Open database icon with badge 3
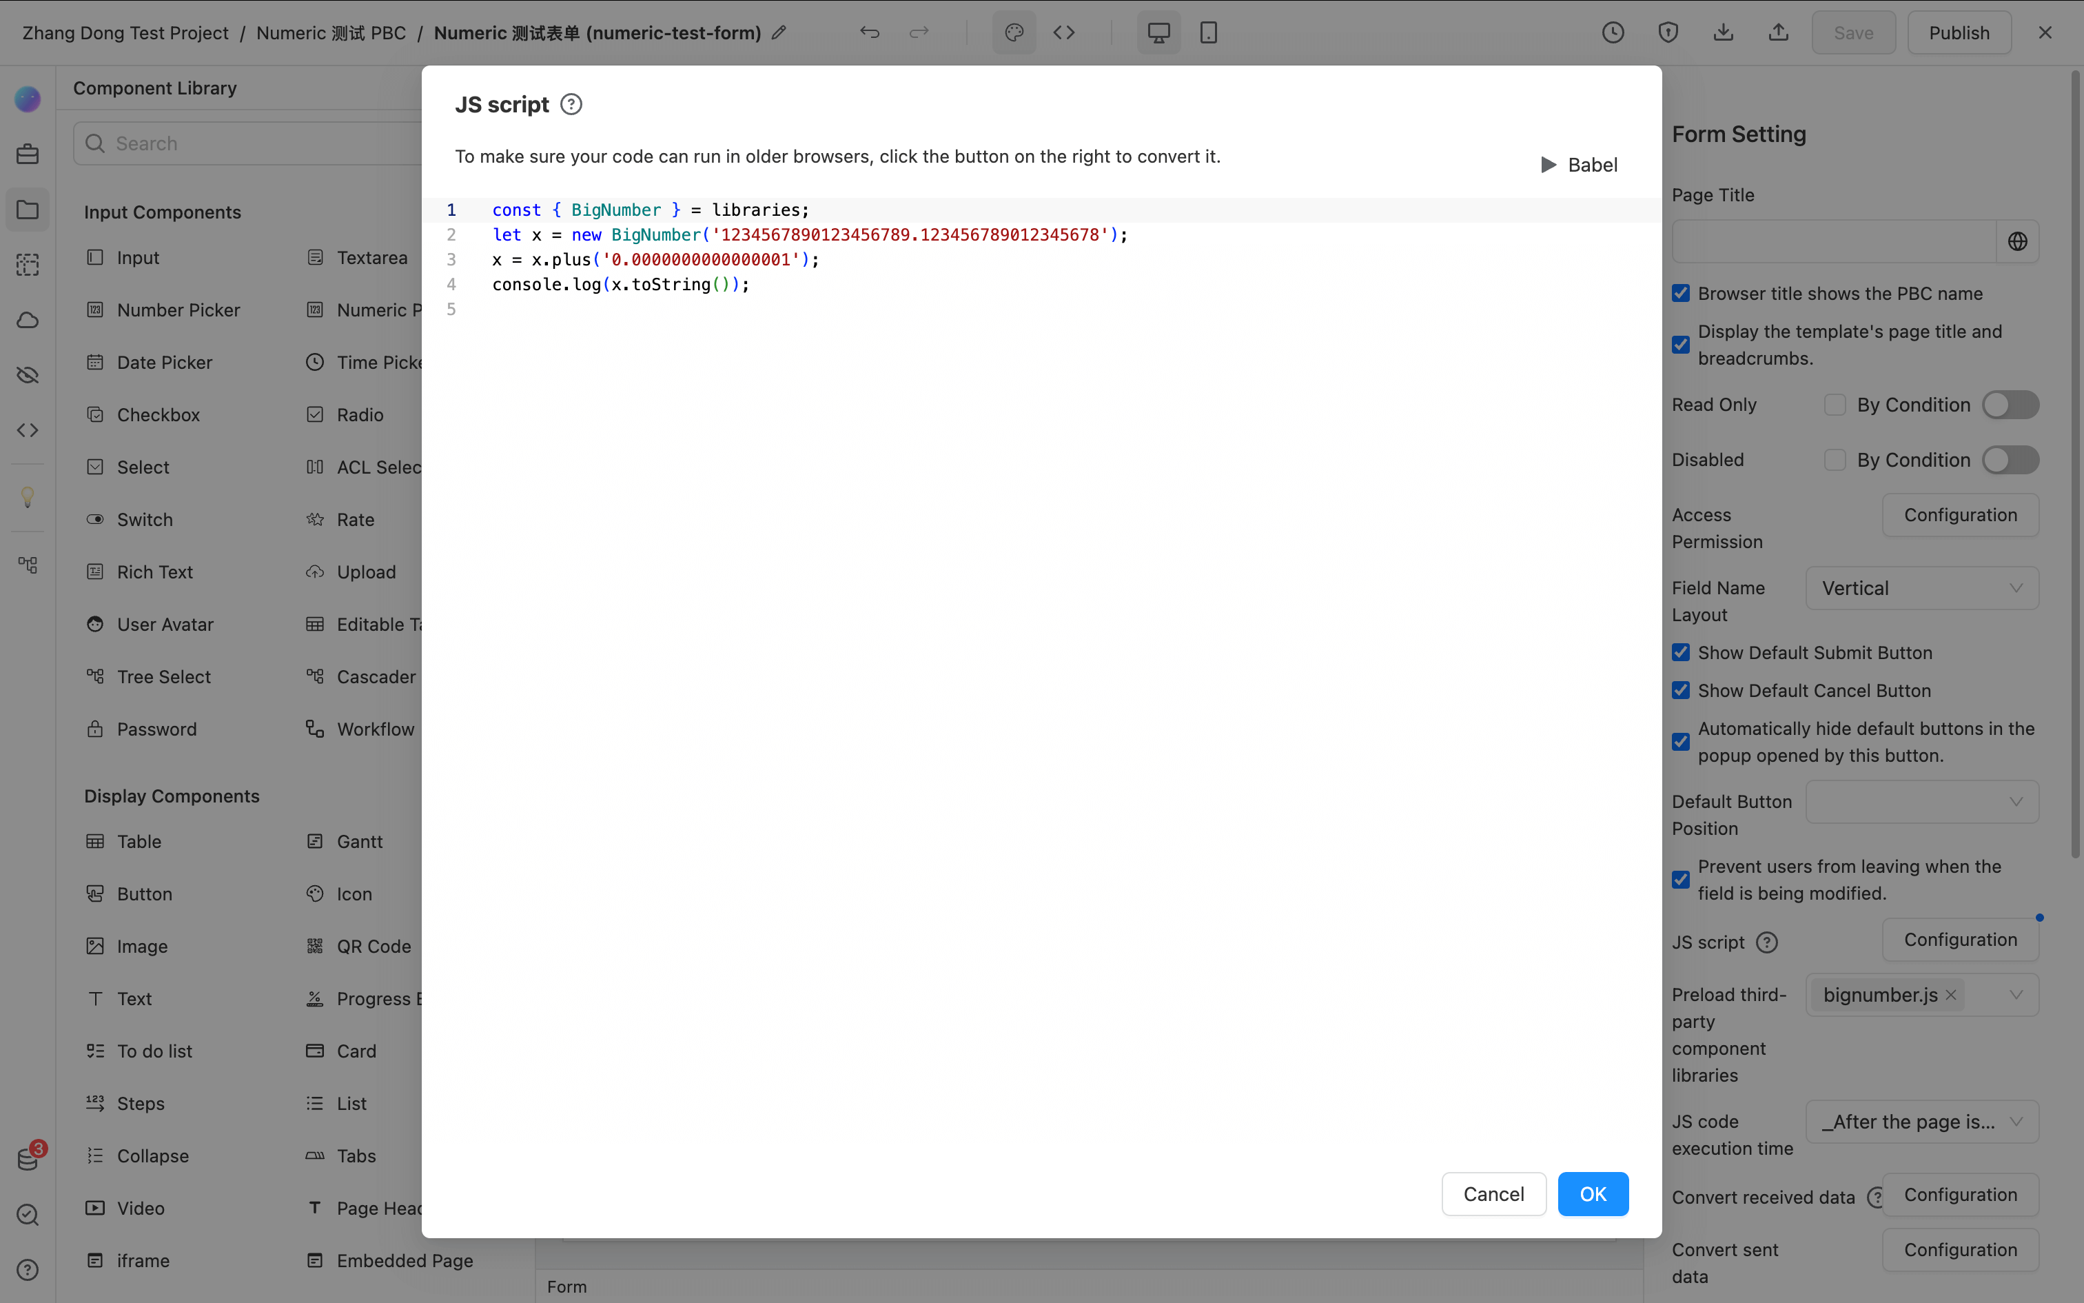 click(x=28, y=1159)
